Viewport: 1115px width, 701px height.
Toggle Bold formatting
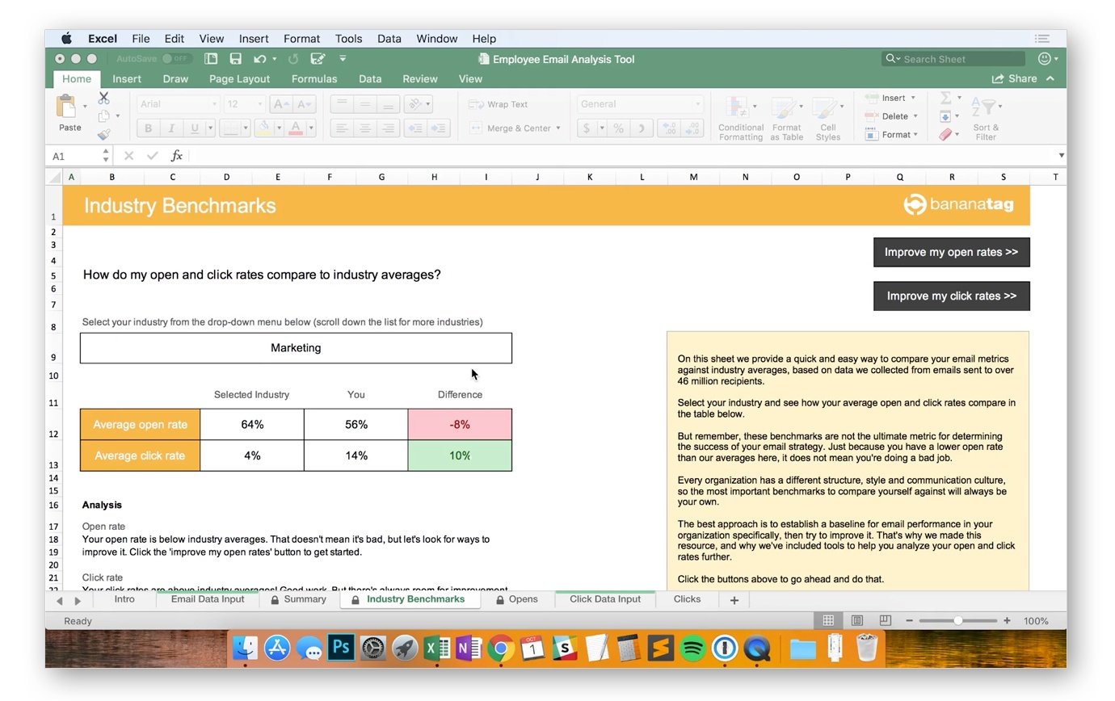point(148,128)
